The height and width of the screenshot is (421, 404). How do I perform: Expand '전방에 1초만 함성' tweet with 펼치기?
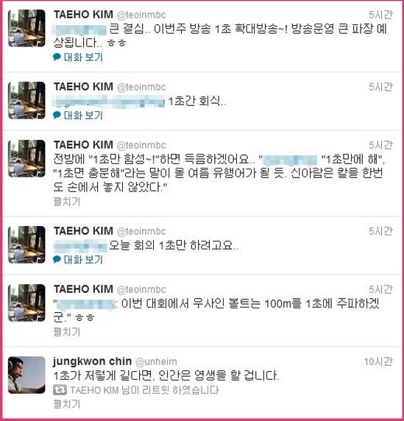click(x=67, y=202)
